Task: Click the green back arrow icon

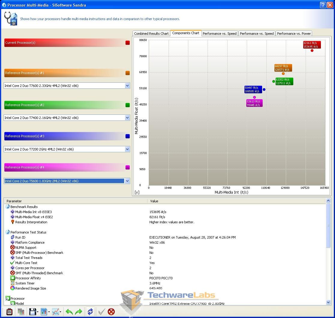Action: [69, 312]
